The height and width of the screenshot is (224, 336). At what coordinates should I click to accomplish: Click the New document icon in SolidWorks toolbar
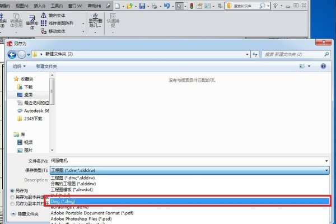pos(118,6)
